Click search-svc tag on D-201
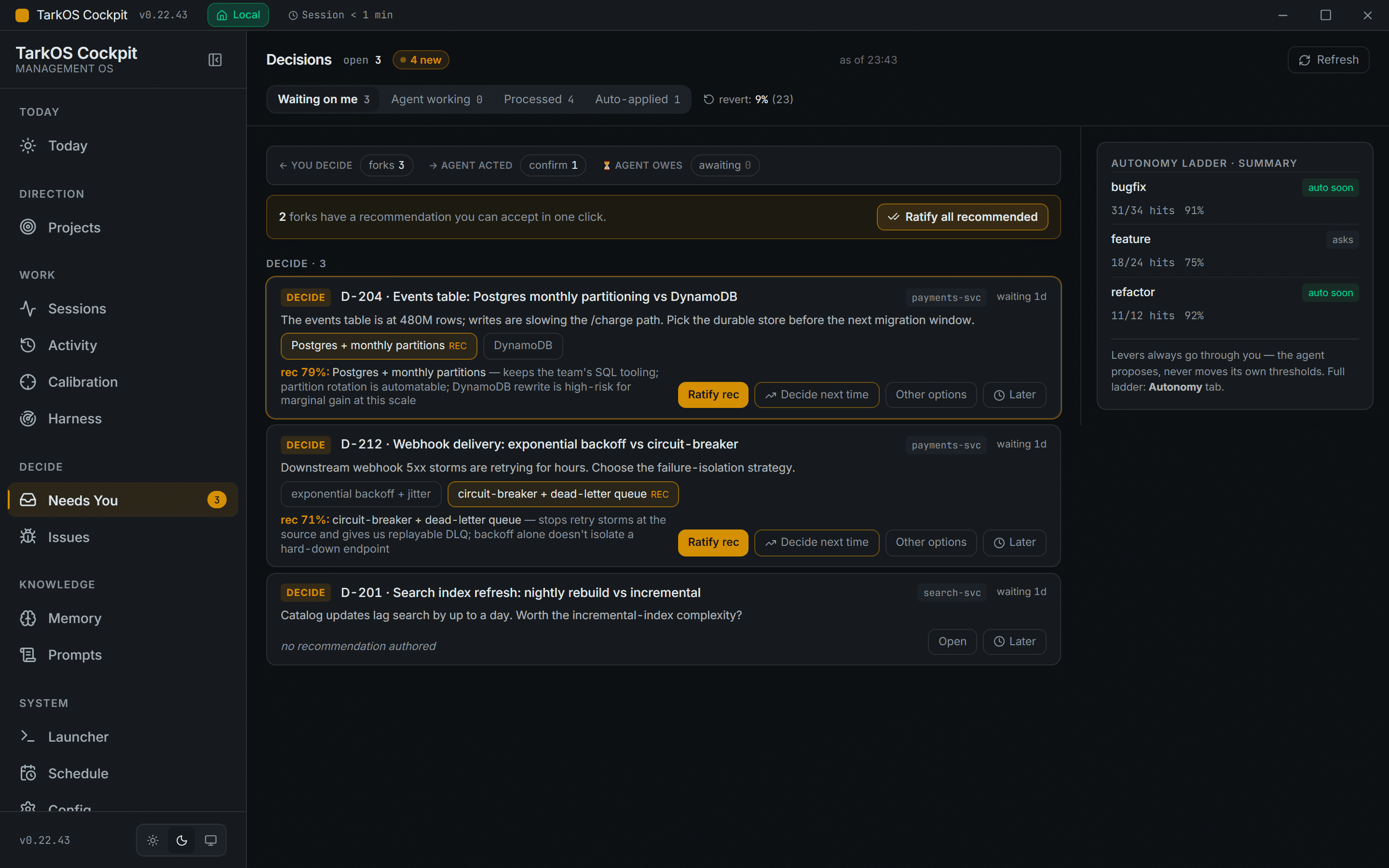 tap(952, 593)
